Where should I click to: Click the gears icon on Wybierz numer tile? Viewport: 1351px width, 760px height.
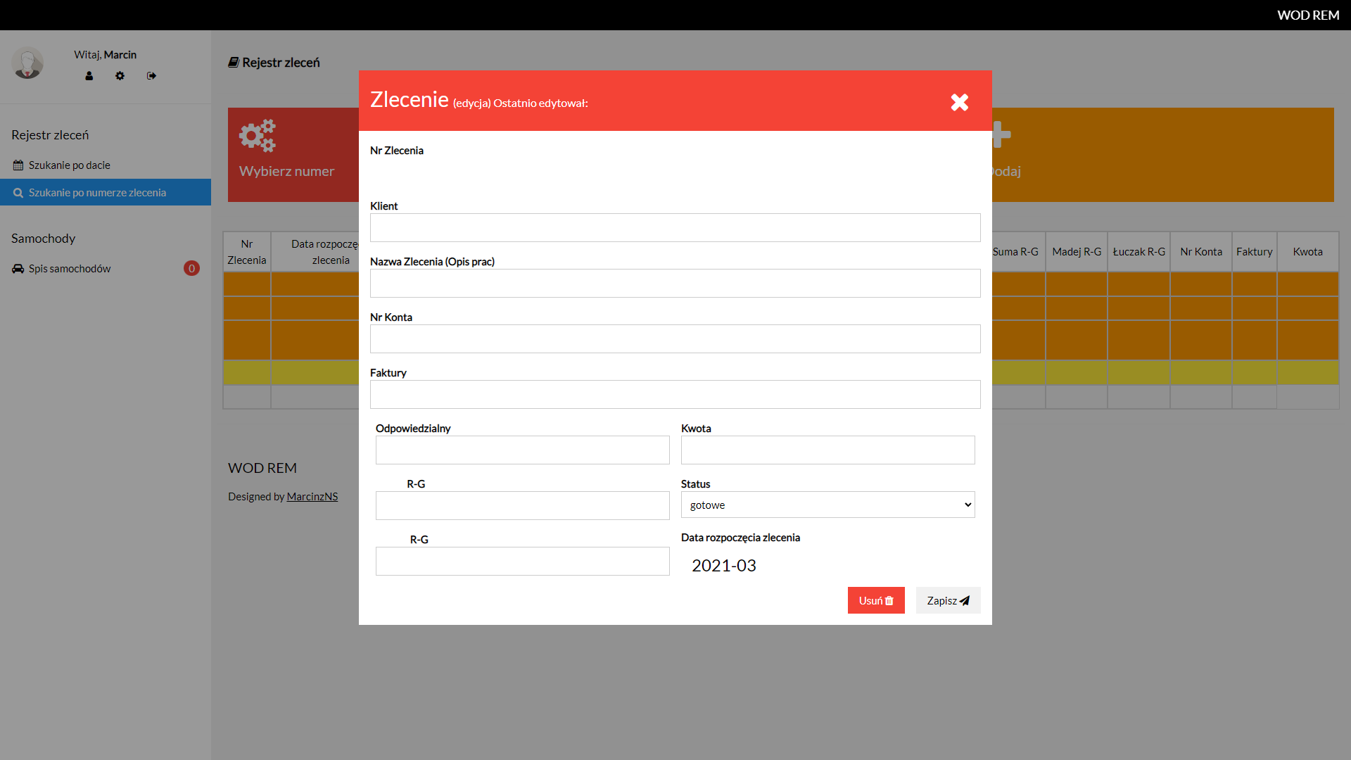pyautogui.click(x=258, y=136)
